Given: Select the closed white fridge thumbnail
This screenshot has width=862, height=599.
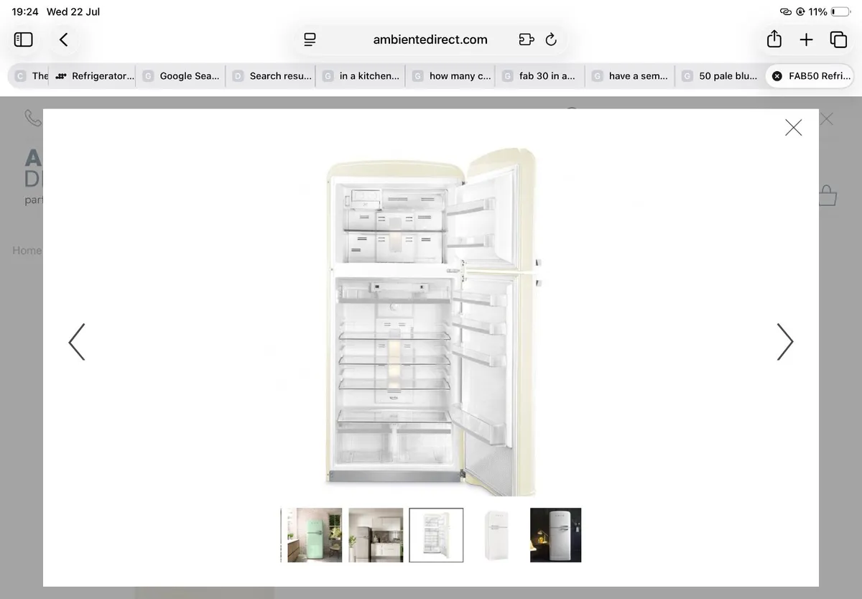Looking at the screenshot, I should [496, 535].
